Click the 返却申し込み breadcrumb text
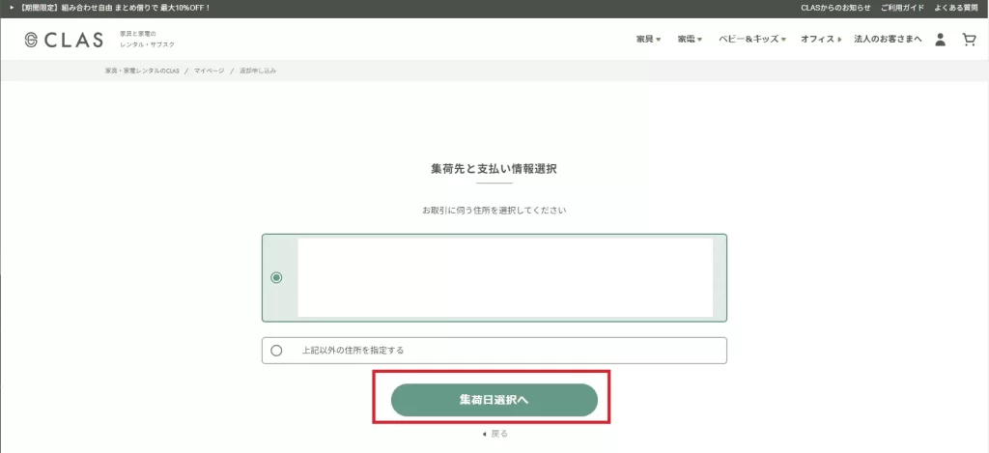The image size is (989, 453). 257,71
